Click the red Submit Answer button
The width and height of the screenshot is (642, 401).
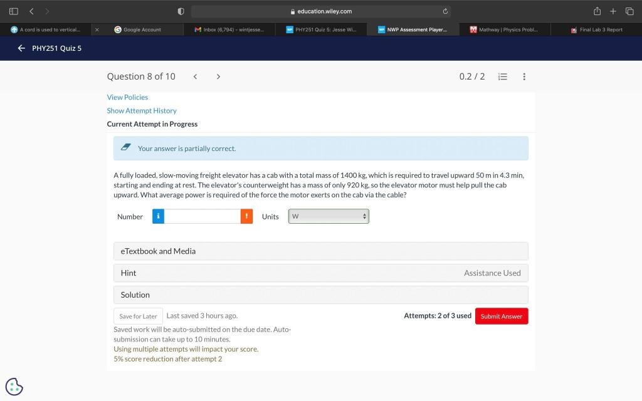(502, 316)
